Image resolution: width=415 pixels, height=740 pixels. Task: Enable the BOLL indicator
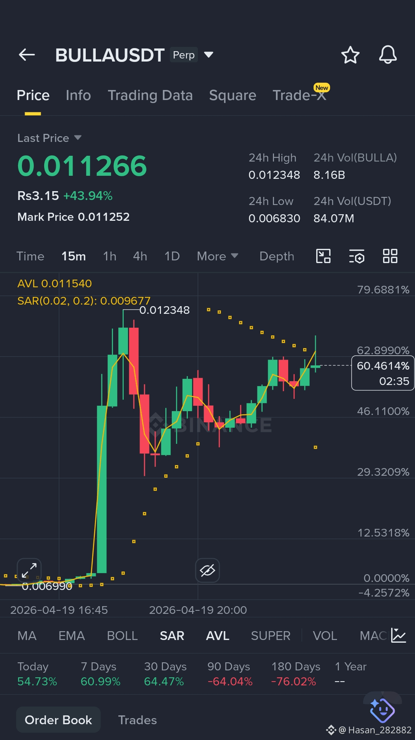(122, 636)
